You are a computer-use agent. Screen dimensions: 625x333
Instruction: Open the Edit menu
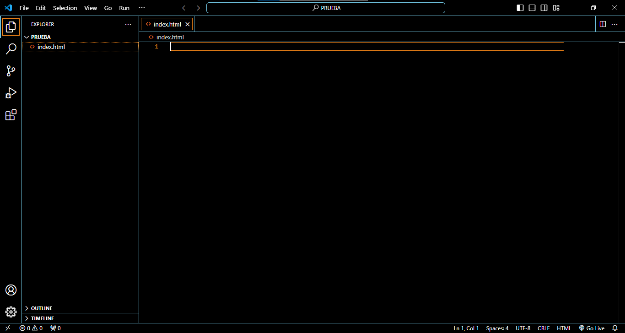click(x=41, y=8)
